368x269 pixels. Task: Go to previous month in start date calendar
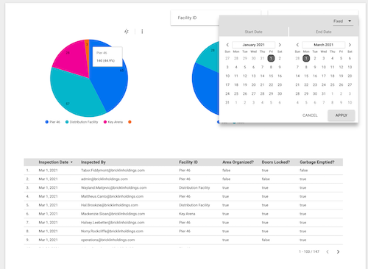click(227, 45)
